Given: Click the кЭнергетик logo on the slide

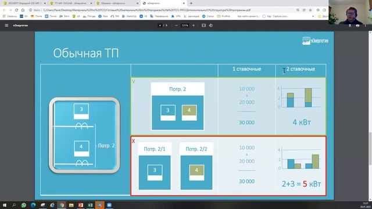Looking at the screenshot, I should (315, 41).
